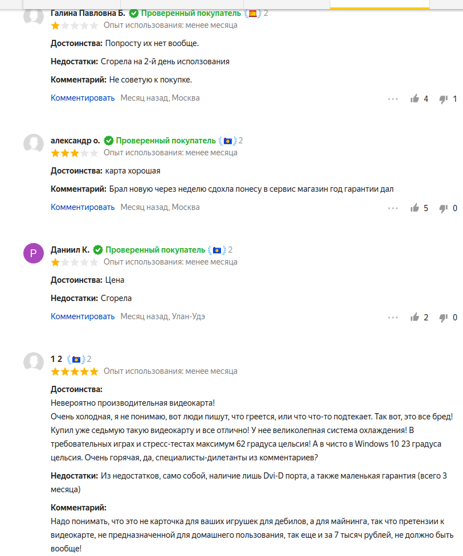Click reviewer name "1 2"
The image size is (463, 556).
click(56, 359)
